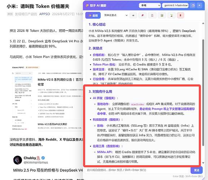The image size is (208, 180).
Task: Click the image export icon
Action: 162,16
